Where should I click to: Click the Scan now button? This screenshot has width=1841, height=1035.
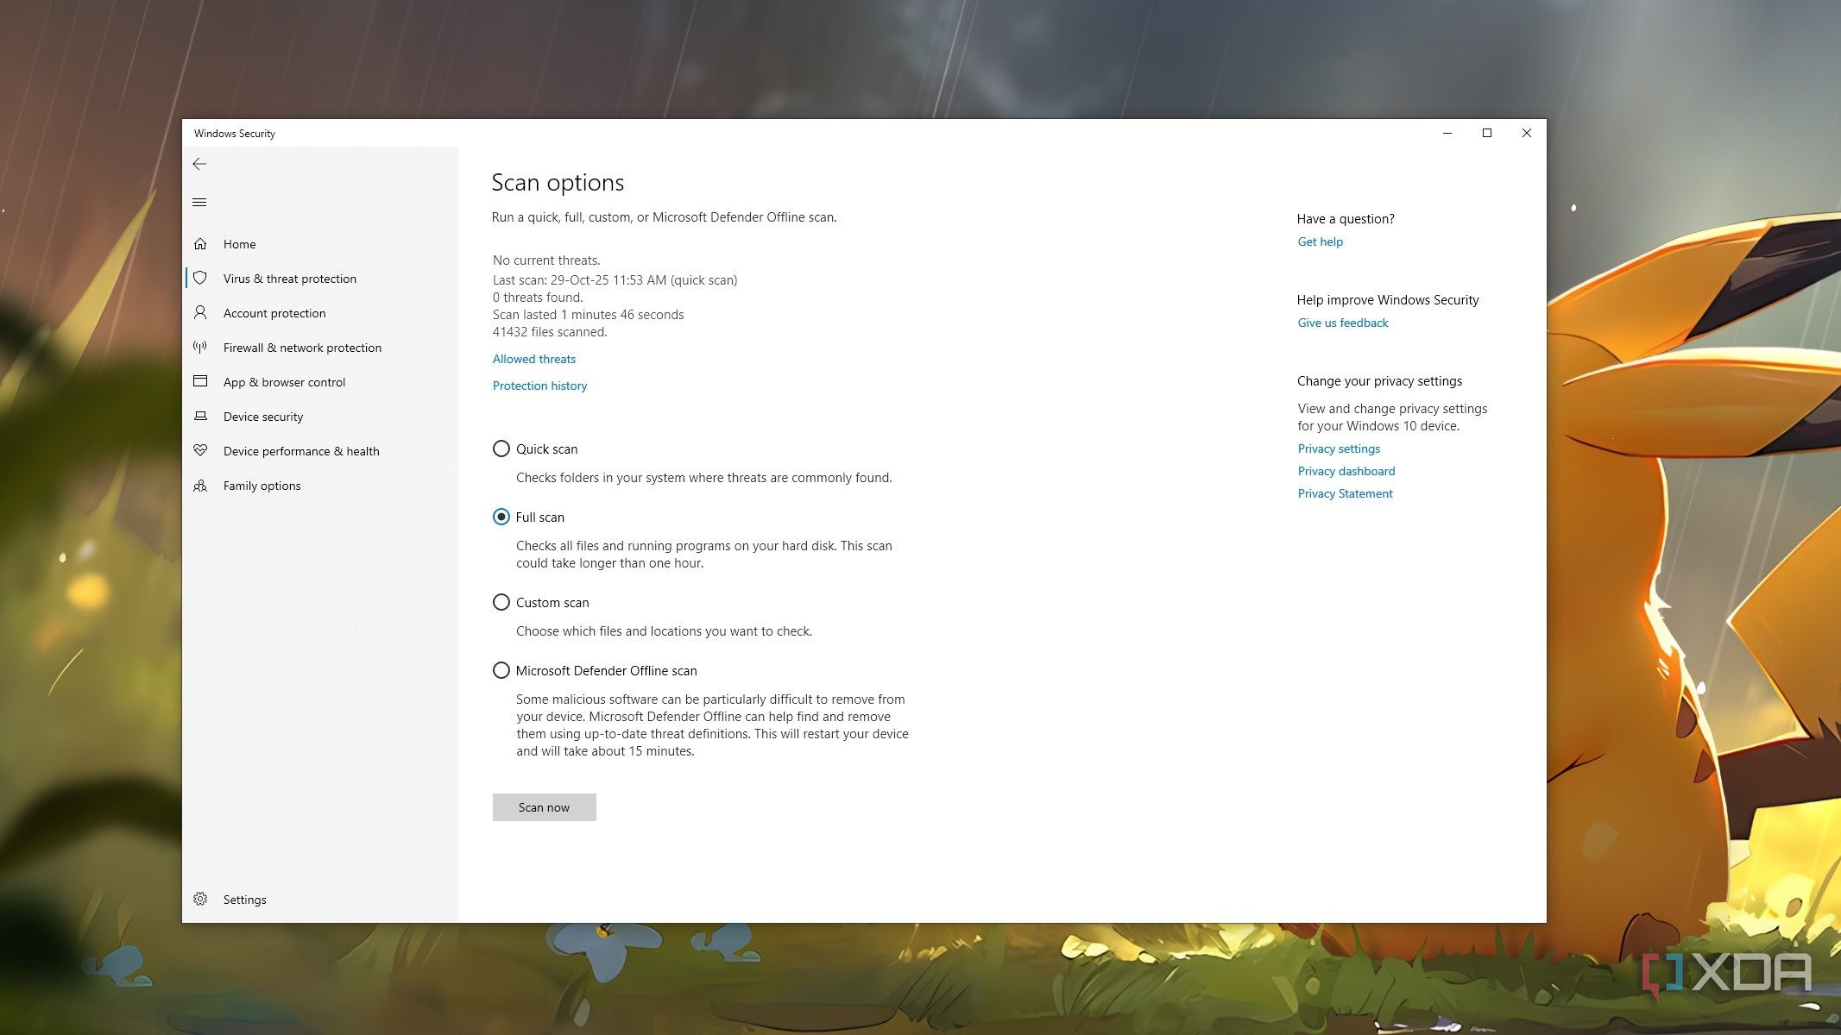(x=544, y=807)
